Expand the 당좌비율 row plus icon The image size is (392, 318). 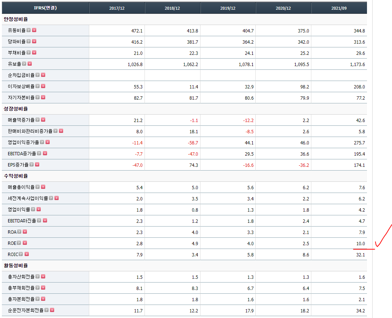point(34,41)
